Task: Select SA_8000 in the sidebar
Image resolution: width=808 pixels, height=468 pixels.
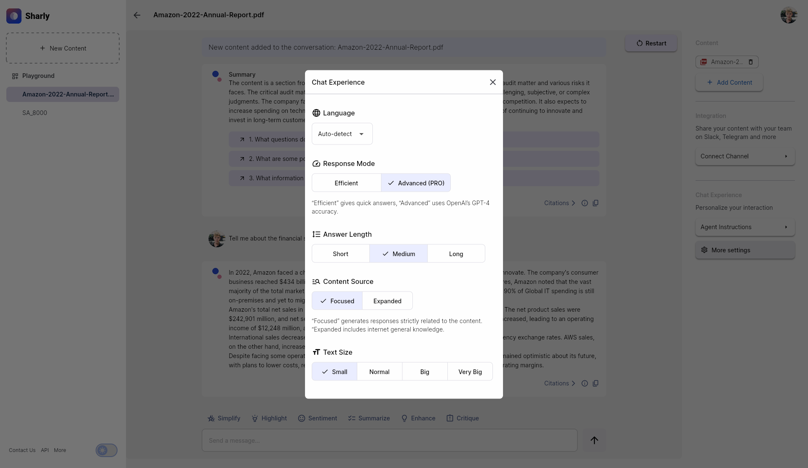Action: 35,112
